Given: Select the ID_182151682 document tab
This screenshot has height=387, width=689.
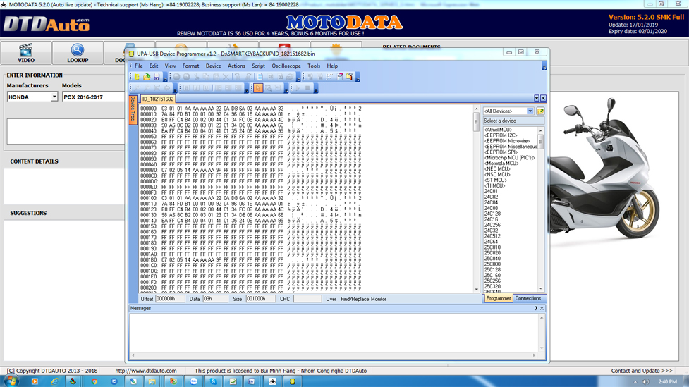Looking at the screenshot, I should 158,99.
